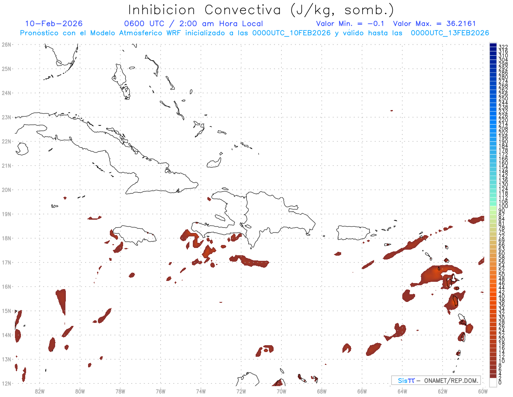Click the 14N latitude label
This screenshot has height=397, width=513.
click(x=6, y=335)
